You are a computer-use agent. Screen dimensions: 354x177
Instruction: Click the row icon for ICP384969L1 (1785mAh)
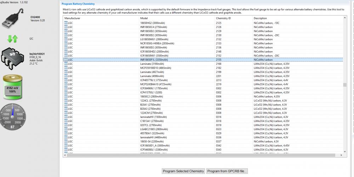(x=66, y=88)
